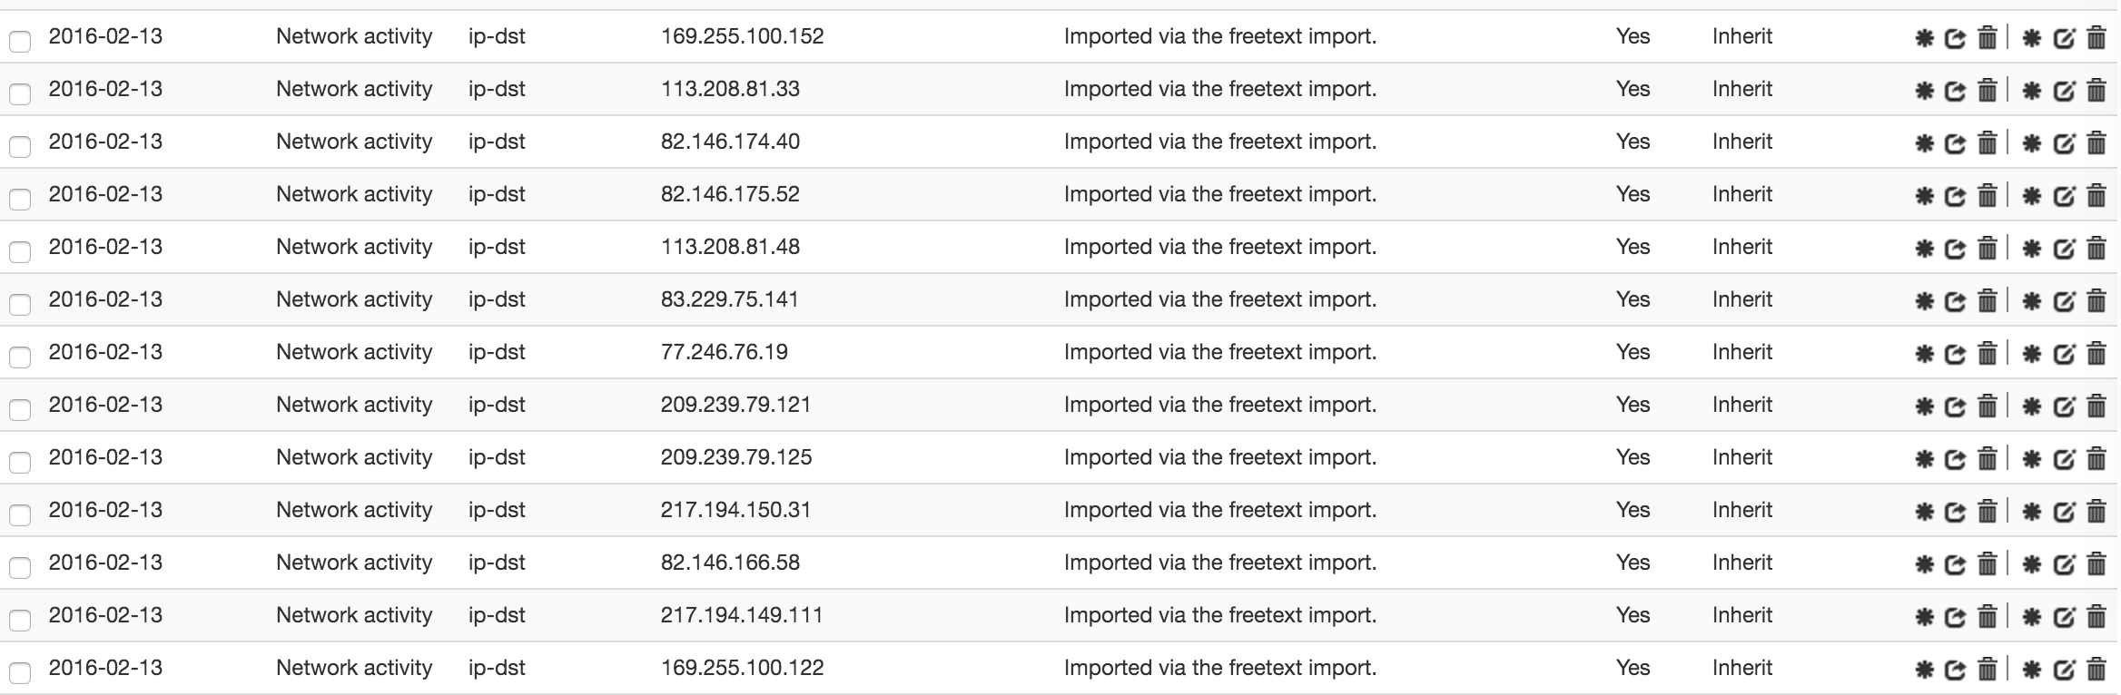Click edit pencil icon for 113.208.81.48 row
The image size is (2121, 695).
coord(2064,249)
